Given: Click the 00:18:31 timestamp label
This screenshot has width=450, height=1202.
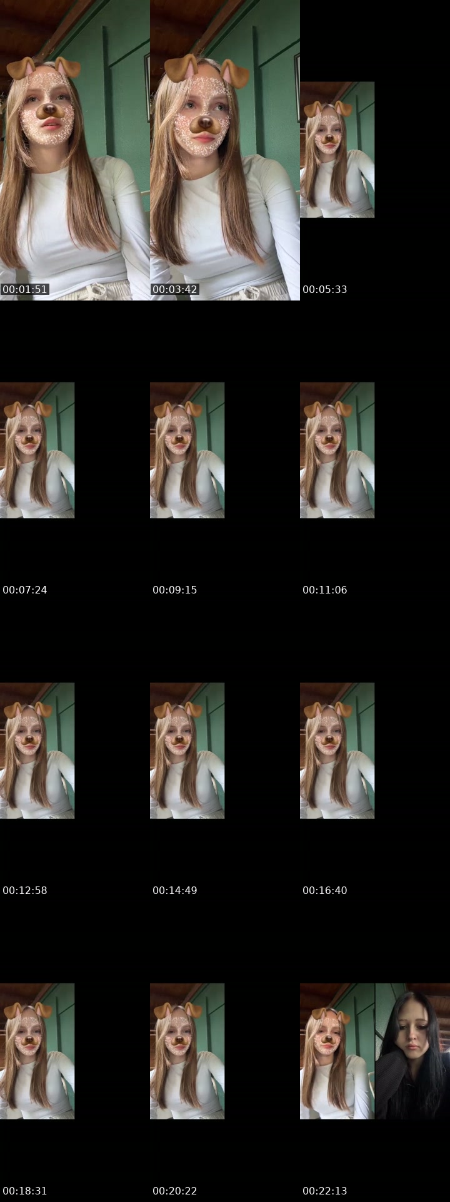Looking at the screenshot, I should click(x=25, y=1191).
